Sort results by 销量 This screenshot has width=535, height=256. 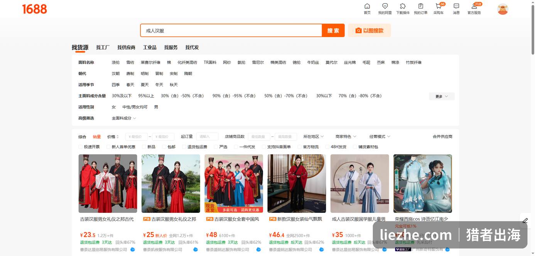97,137
